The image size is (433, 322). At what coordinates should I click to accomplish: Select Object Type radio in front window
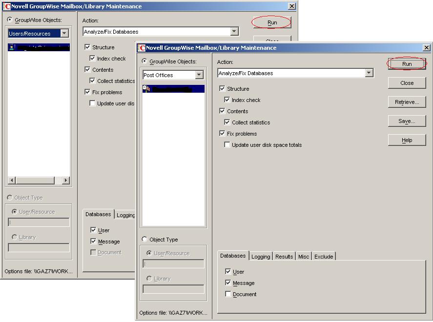144,239
